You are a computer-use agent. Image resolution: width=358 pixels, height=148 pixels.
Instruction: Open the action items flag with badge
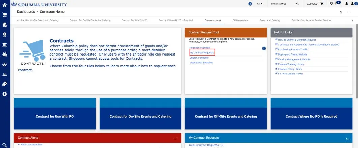337,3
